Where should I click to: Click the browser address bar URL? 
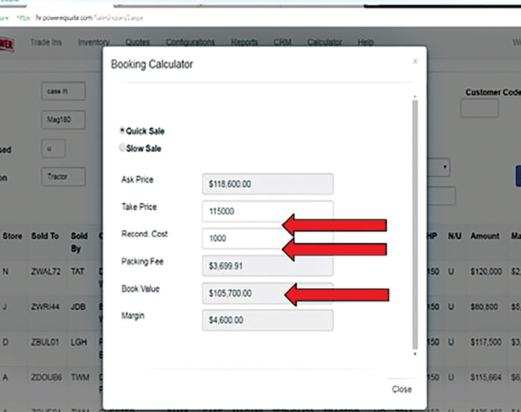tap(89, 18)
